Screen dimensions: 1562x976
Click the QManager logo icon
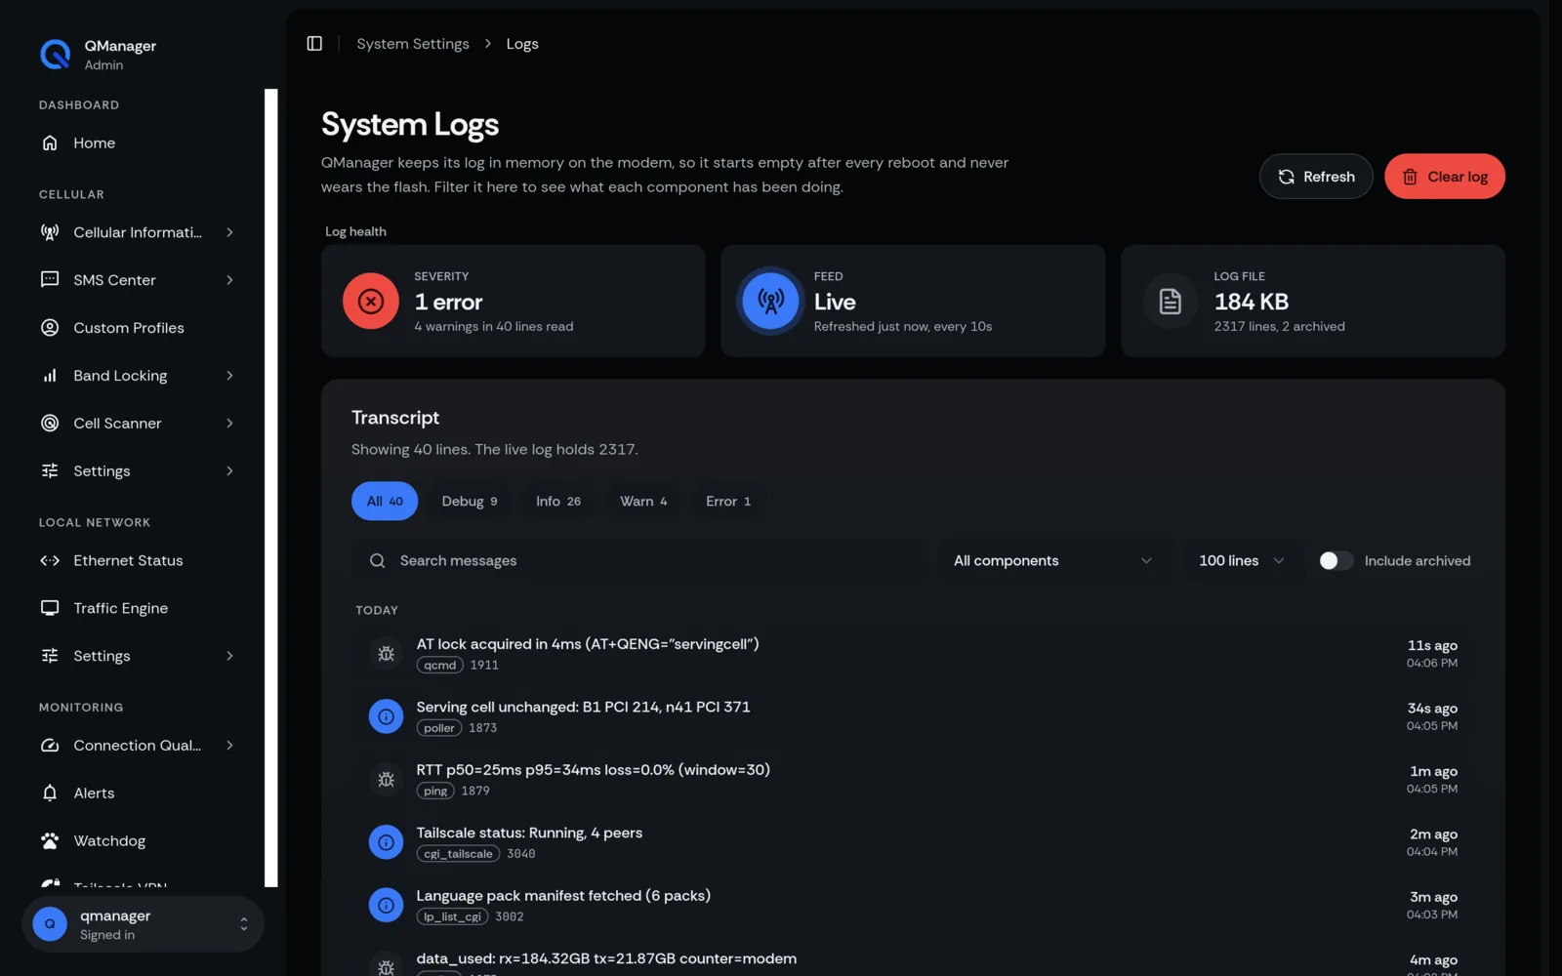pyautogui.click(x=56, y=55)
